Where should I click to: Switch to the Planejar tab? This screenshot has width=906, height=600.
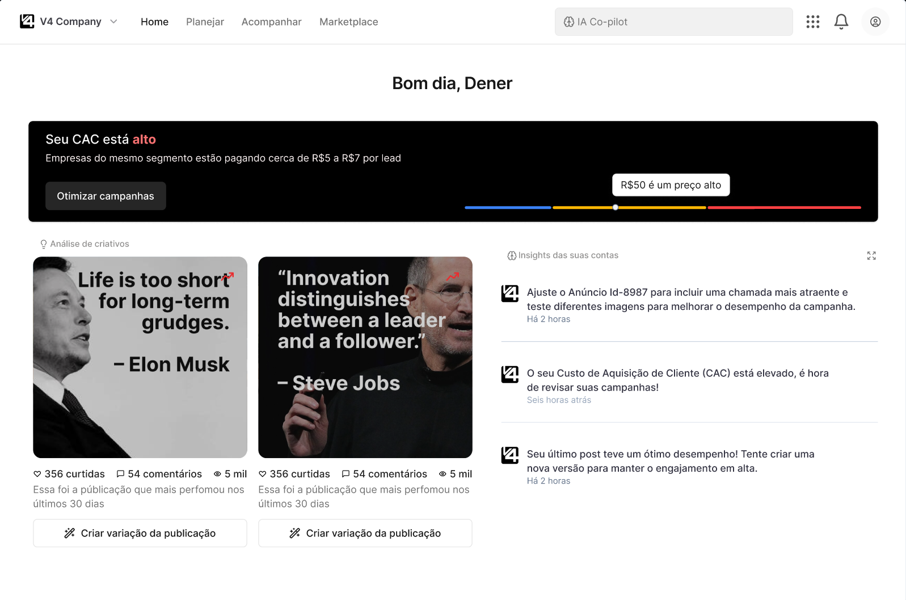205,22
